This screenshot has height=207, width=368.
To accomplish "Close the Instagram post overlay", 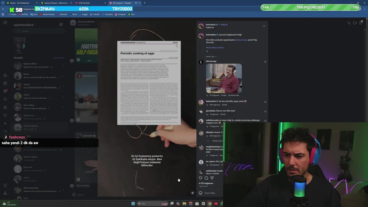I will [362, 21].
